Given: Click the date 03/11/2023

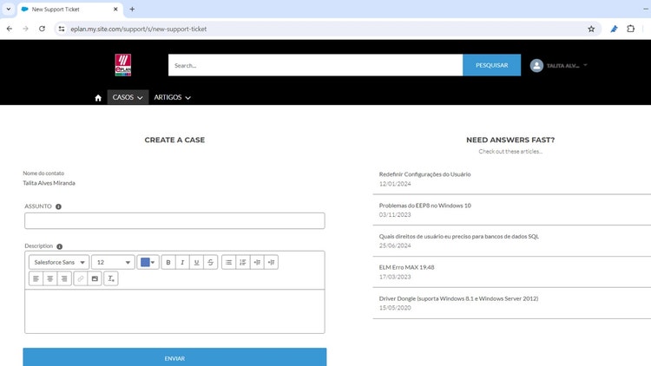Looking at the screenshot, I should click(395, 215).
